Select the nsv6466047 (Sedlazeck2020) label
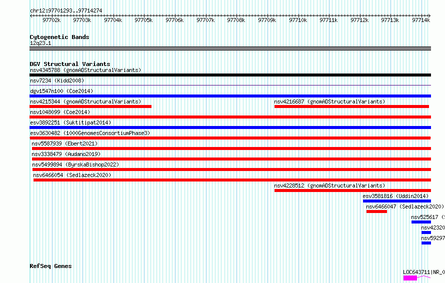Screen dimensions: 445x283 click(404, 206)
